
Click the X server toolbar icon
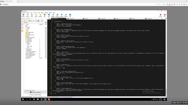click(160, 15)
